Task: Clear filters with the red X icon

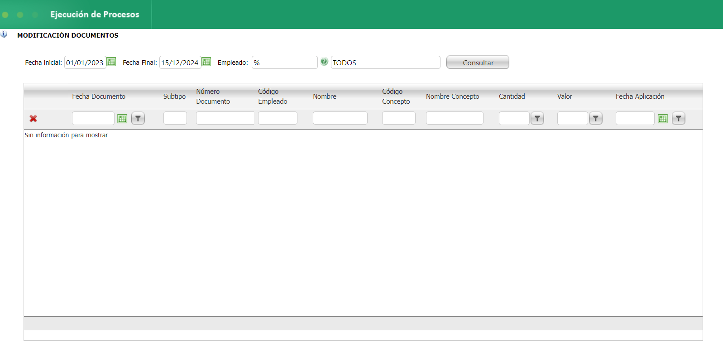Action: tap(33, 119)
